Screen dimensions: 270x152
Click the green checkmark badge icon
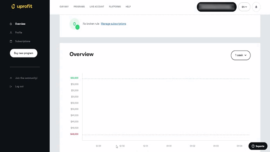click(x=77, y=27)
